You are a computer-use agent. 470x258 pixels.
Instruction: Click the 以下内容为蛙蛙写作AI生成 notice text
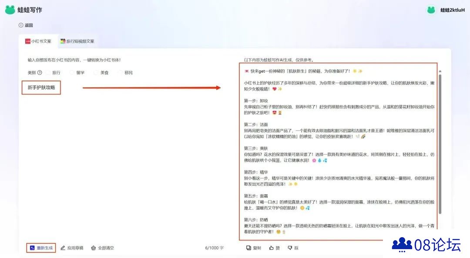coord(279,60)
